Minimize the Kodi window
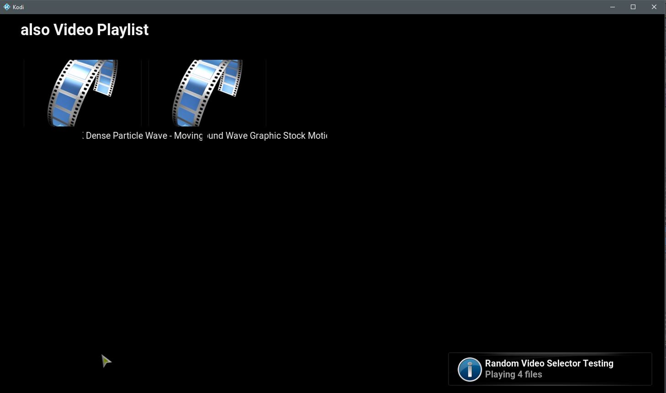The width and height of the screenshot is (666, 393). tap(613, 7)
